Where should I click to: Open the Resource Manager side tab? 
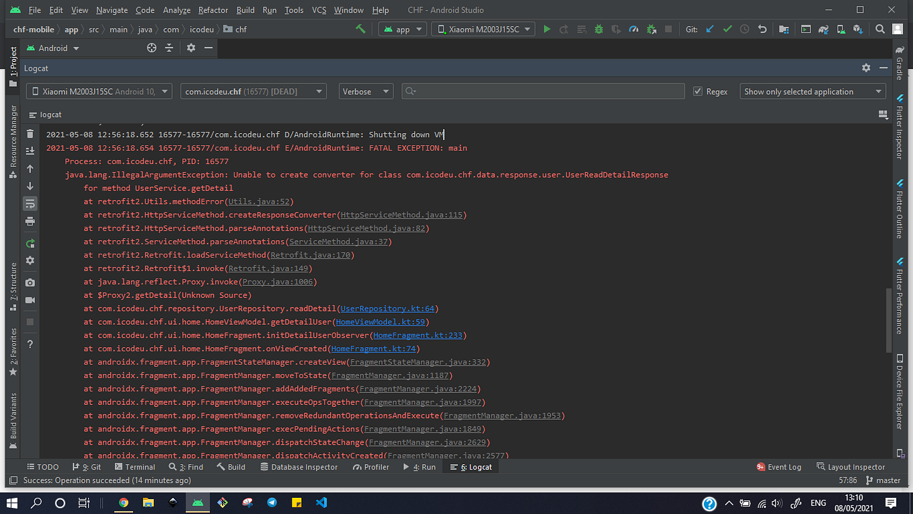(x=13, y=141)
